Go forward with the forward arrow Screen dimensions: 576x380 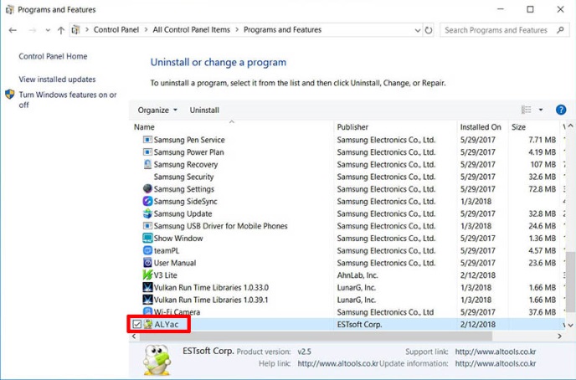[x=33, y=30]
